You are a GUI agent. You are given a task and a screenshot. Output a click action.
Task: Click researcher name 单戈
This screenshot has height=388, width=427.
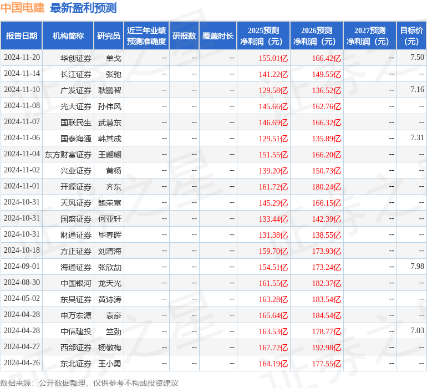pos(114,58)
